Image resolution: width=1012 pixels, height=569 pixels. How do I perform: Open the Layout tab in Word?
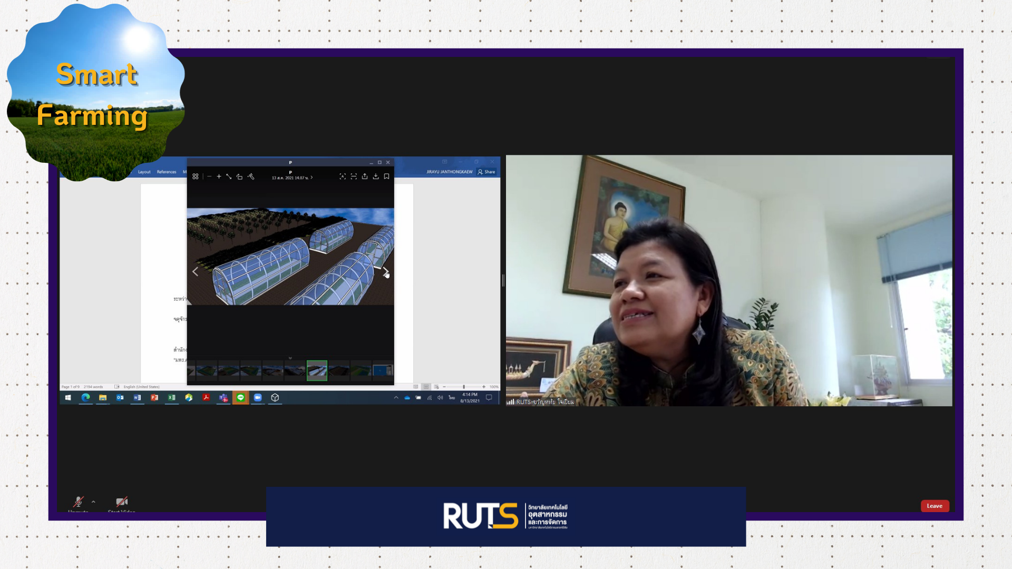point(144,172)
